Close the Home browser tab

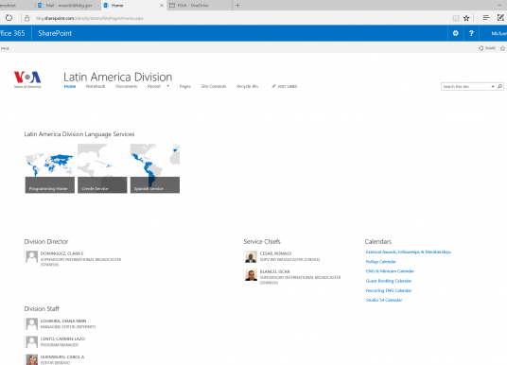tap(162, 6)
